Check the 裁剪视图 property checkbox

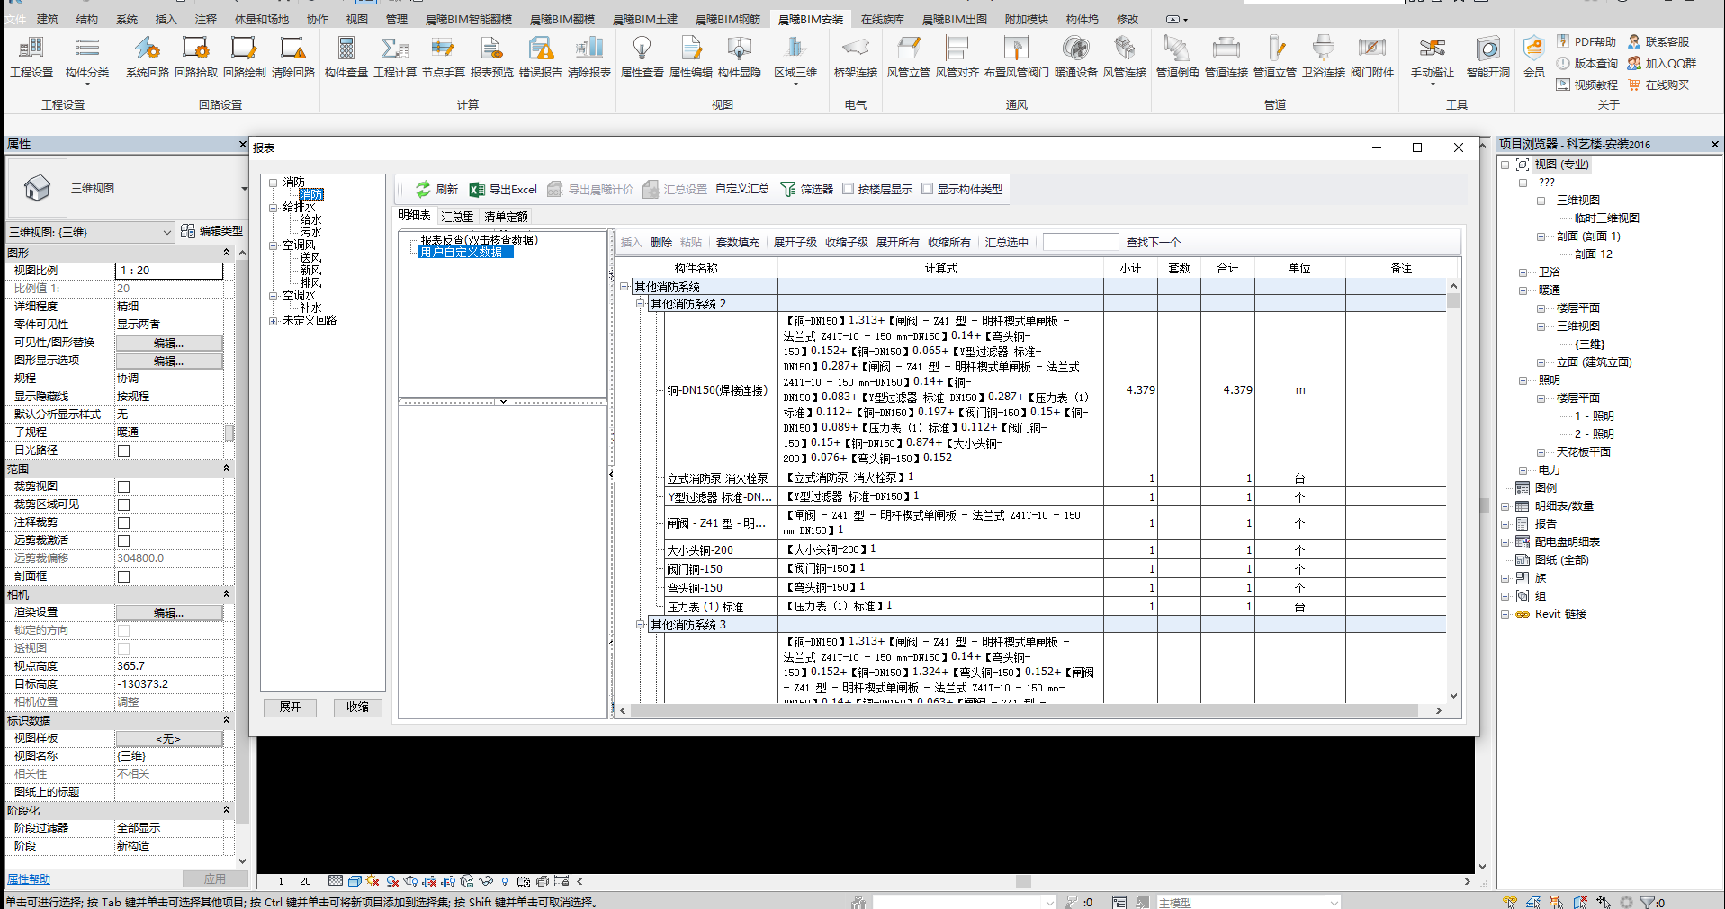pos(124,486)
